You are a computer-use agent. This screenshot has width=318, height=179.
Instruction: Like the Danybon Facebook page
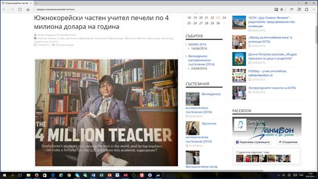coord(253,142)
